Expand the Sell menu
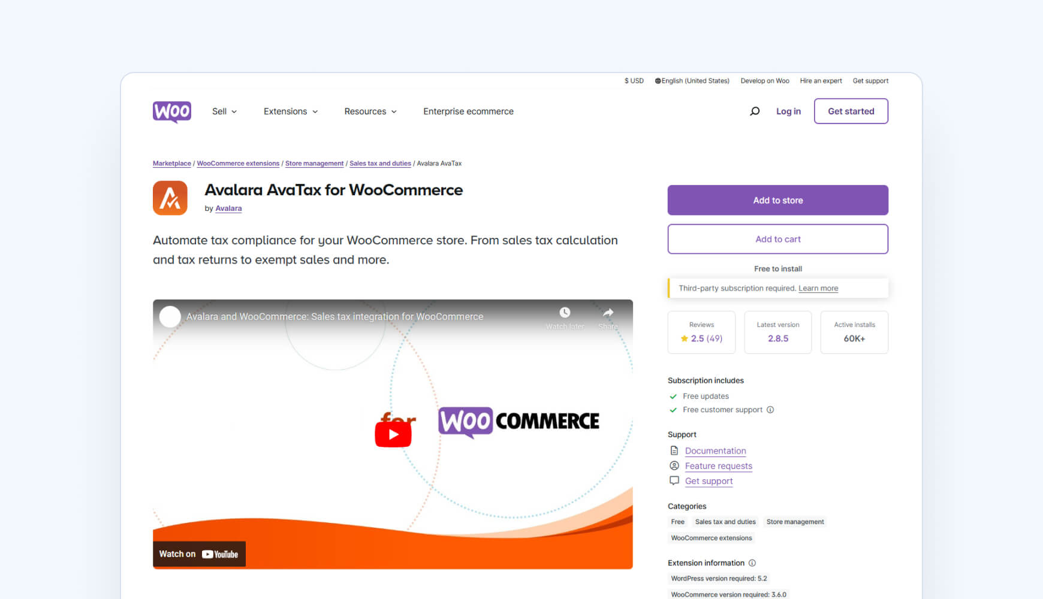 point(225,111)
